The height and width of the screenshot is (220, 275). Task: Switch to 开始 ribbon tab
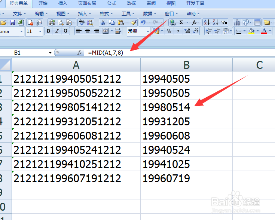pyautogui.click(x=43, y=3)
